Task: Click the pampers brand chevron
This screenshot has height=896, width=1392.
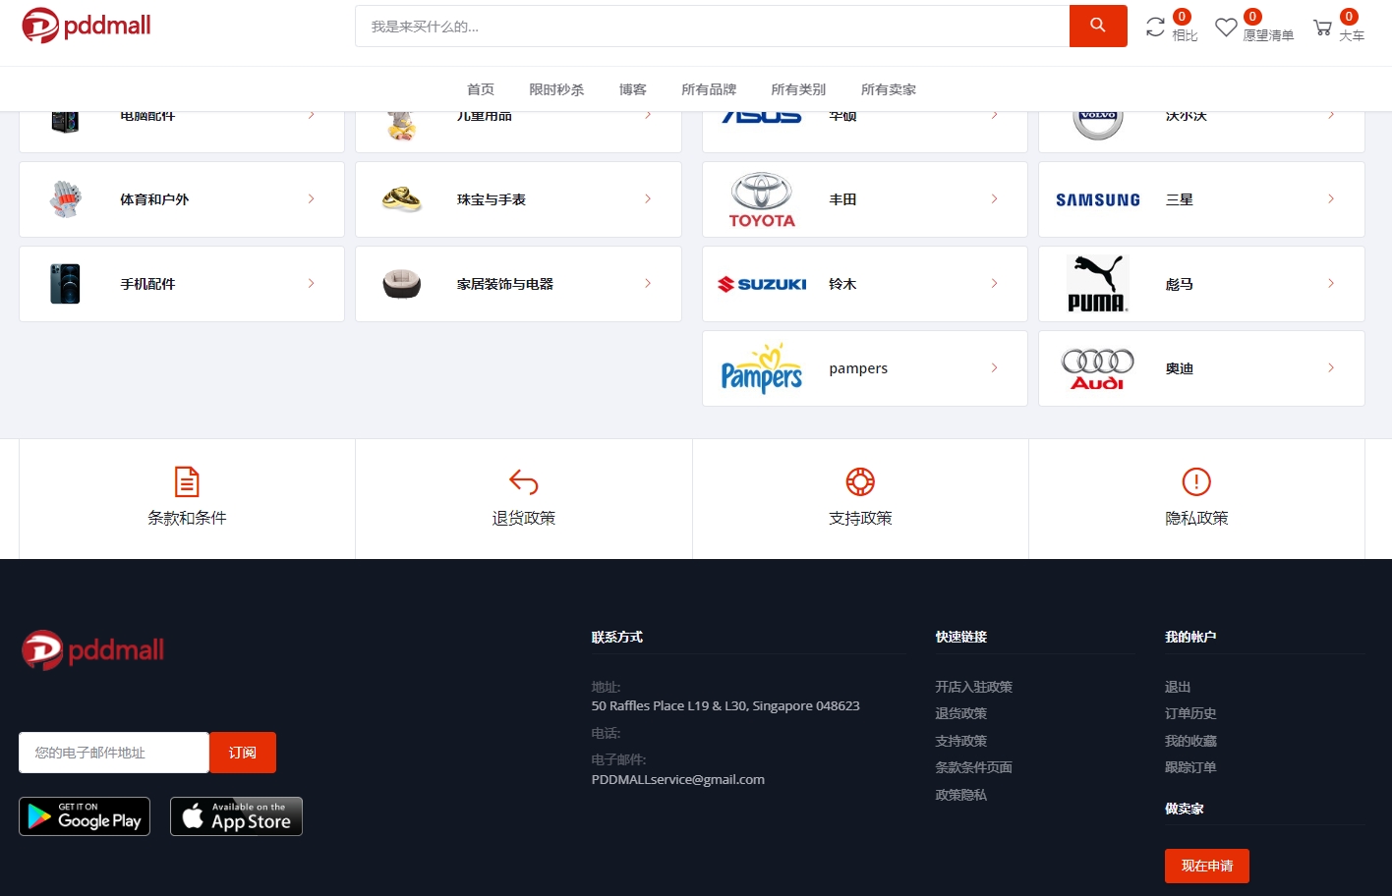Action: coord(995,368)
